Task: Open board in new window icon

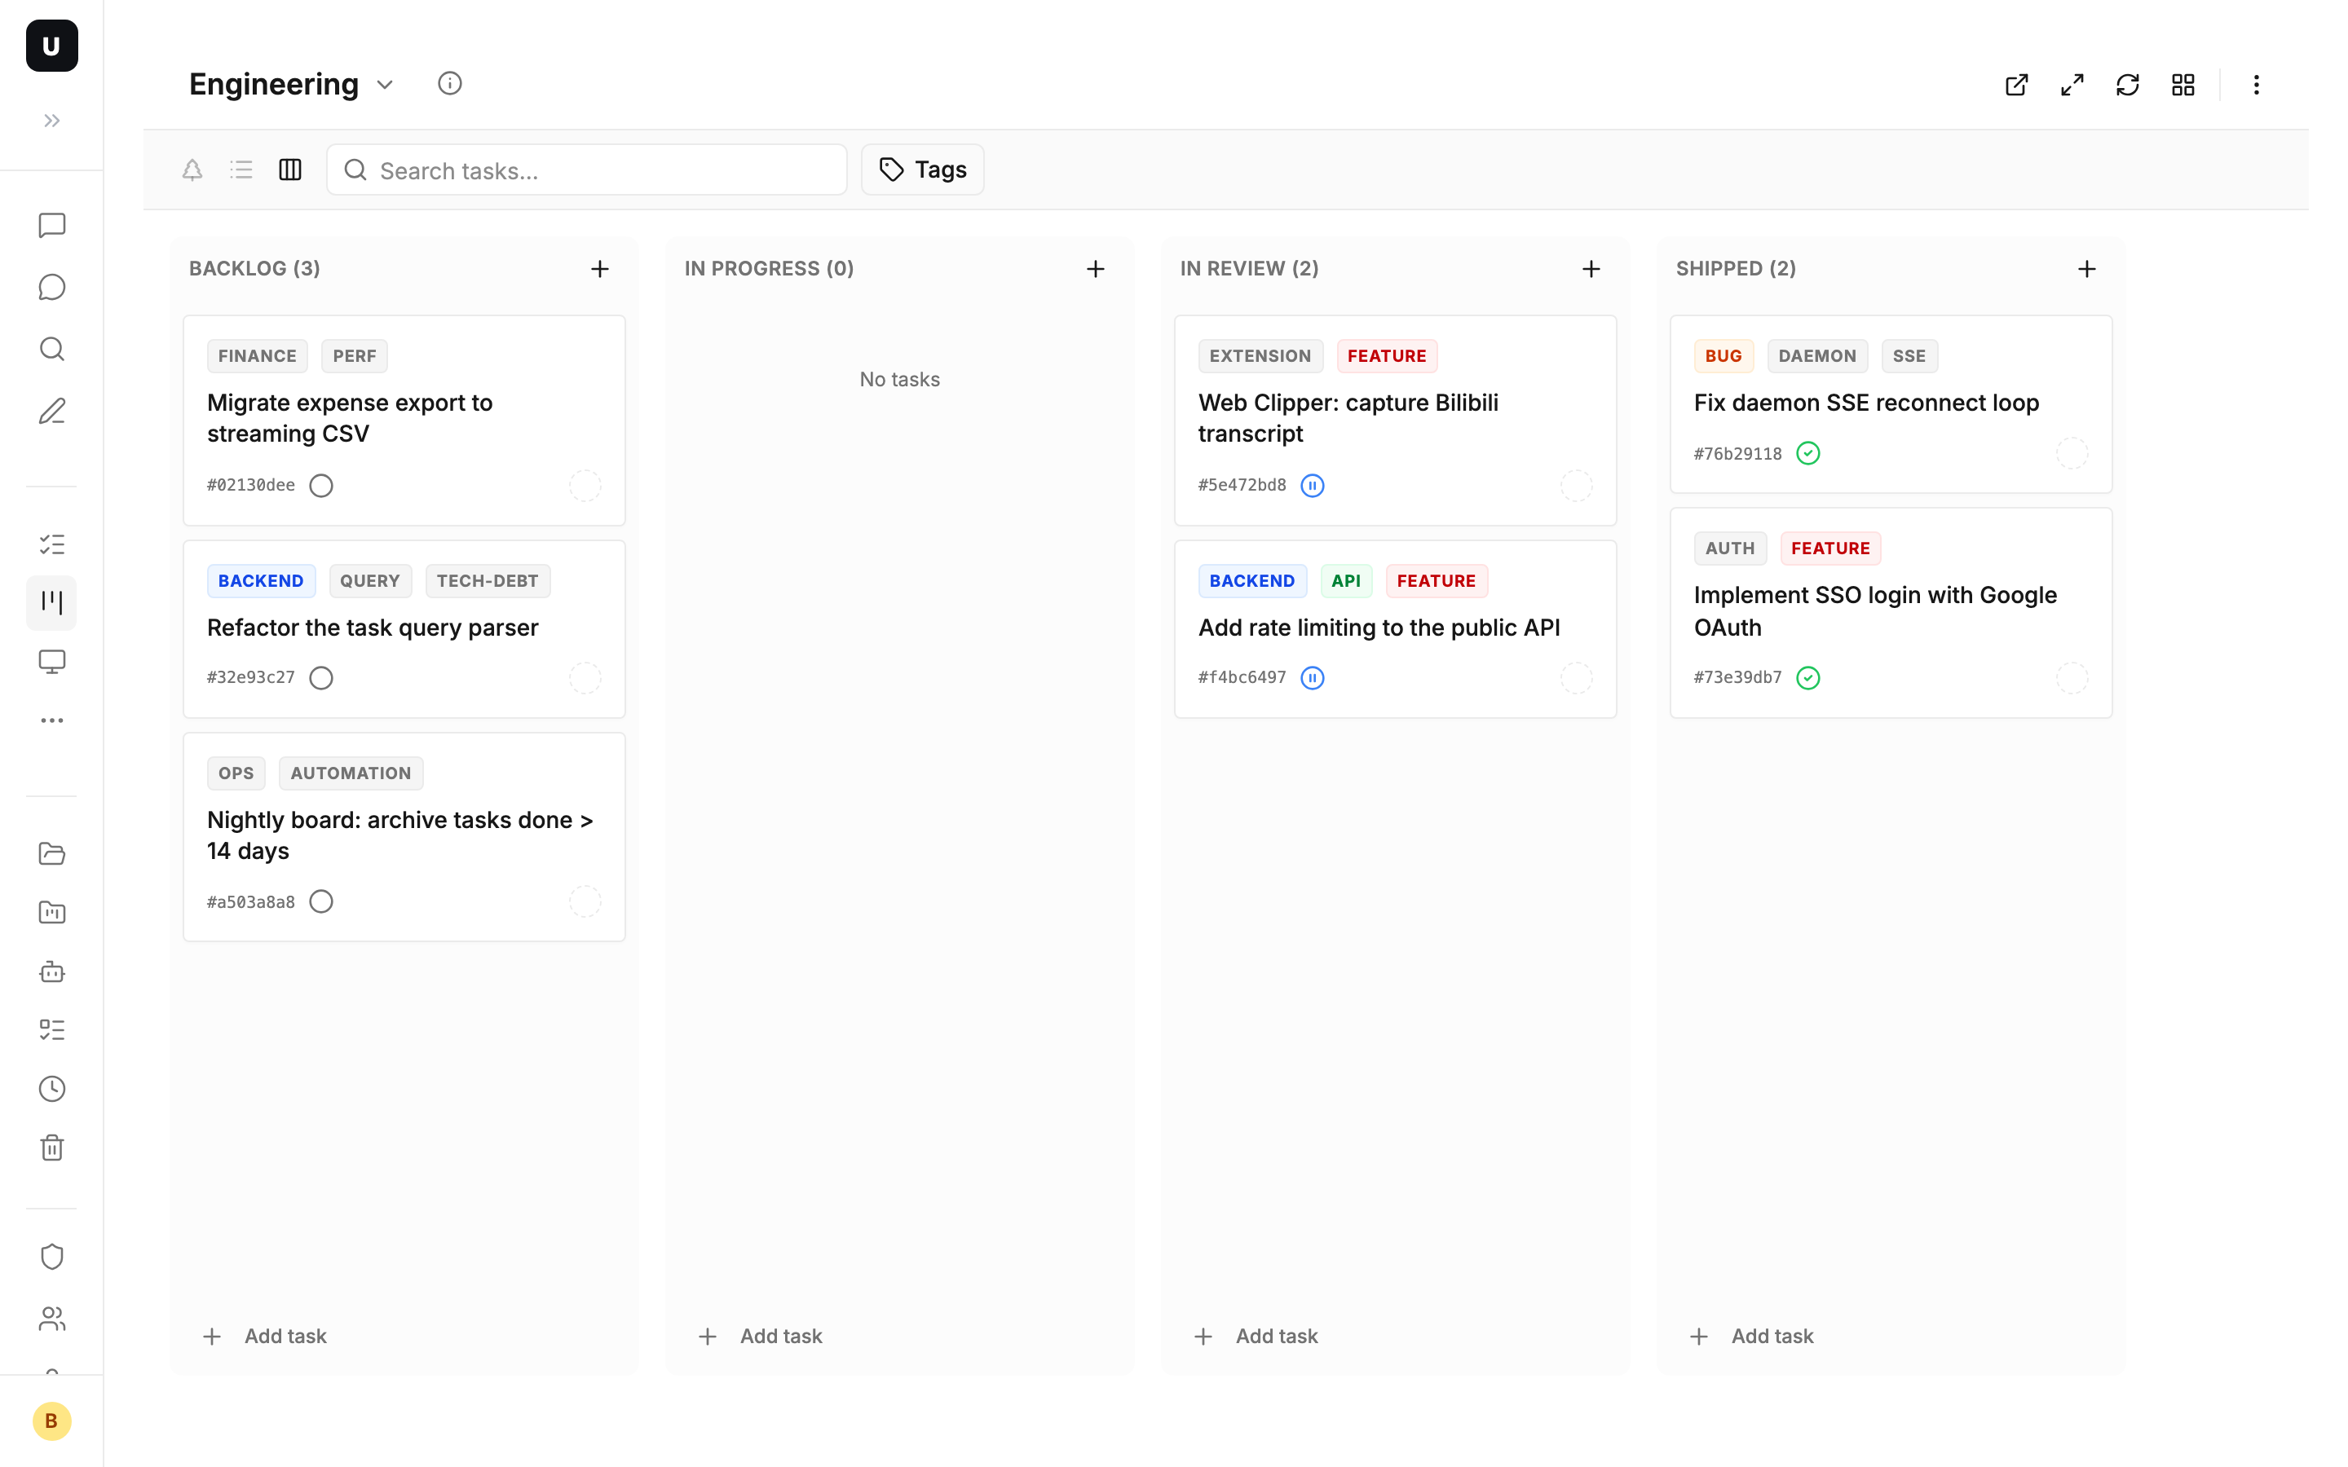Action: [x=2016, y=86]
